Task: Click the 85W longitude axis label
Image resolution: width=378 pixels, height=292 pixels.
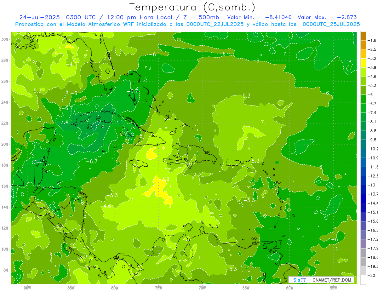Action: (71, 288)
